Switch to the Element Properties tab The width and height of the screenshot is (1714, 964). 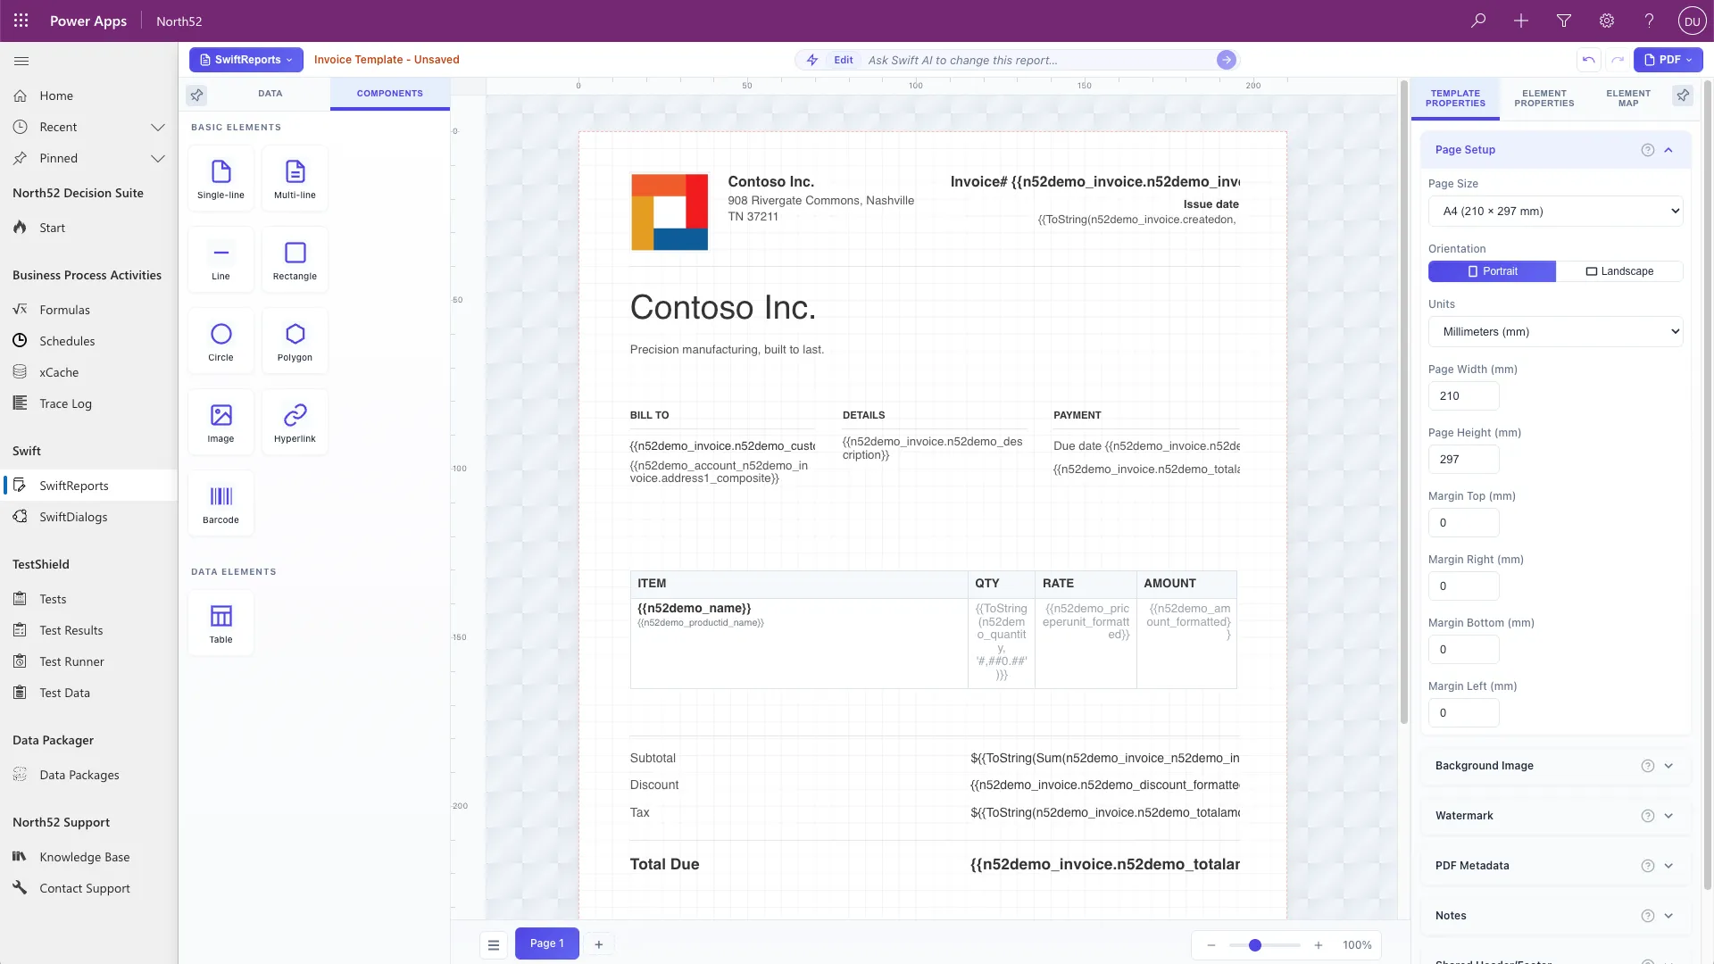1543,98
